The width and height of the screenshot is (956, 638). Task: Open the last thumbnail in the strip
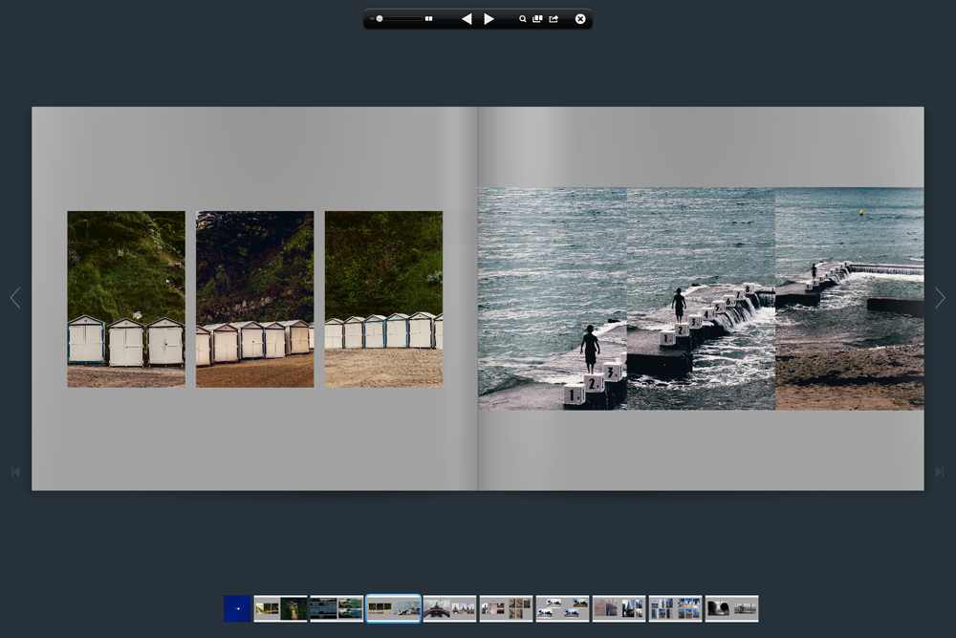point(731,608)
